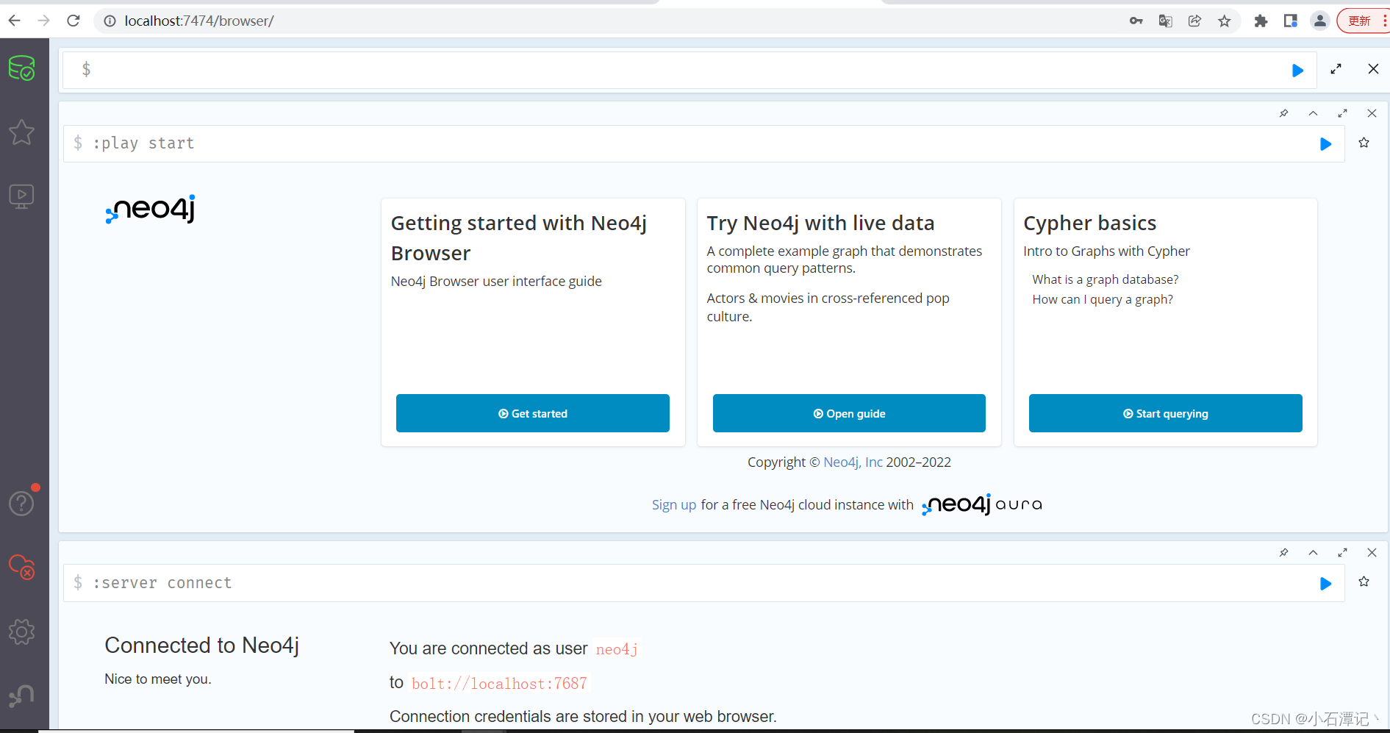Click the Get started button

click(x=533, y=413)
